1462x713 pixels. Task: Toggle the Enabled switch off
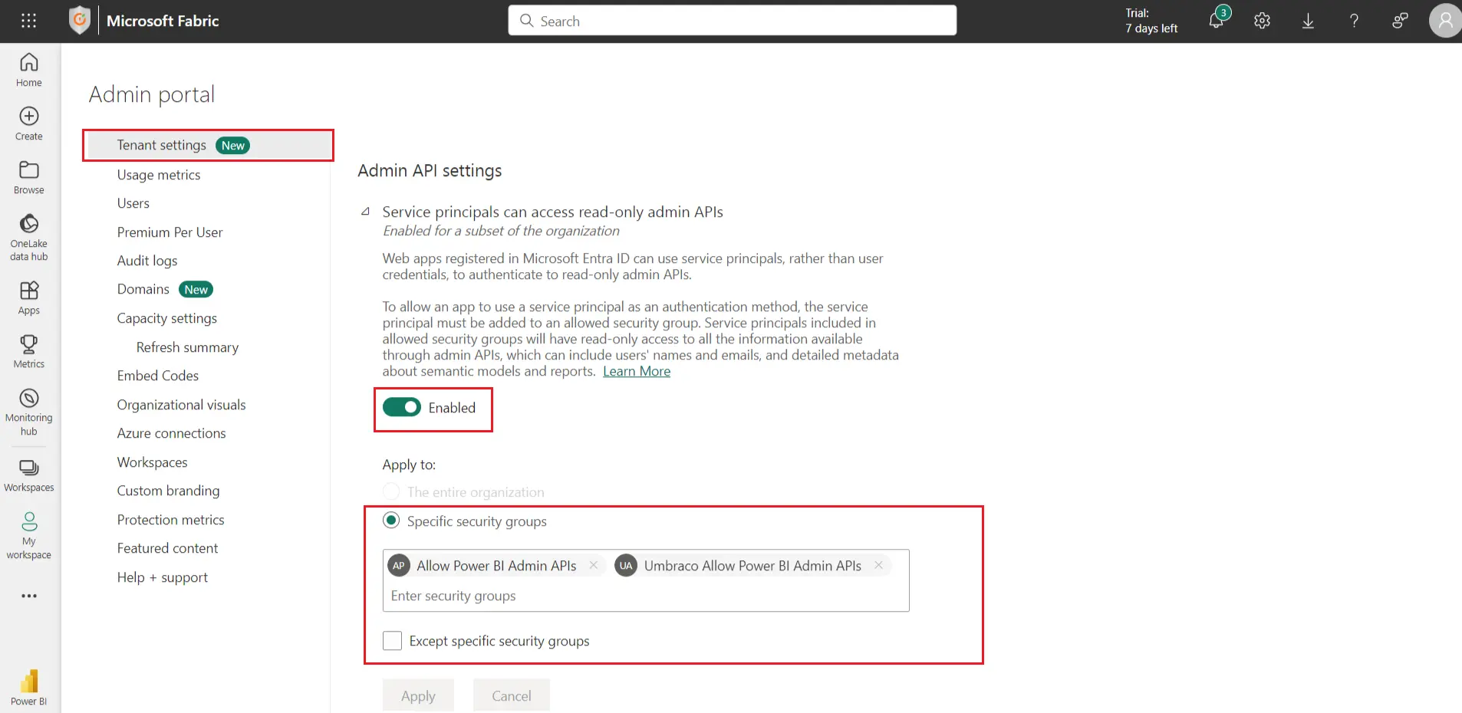pyautogui.click(x=402, y=407)
